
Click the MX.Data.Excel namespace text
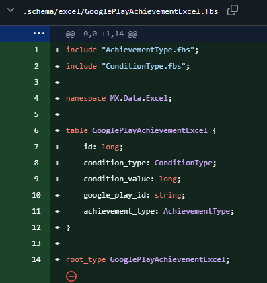139,98
